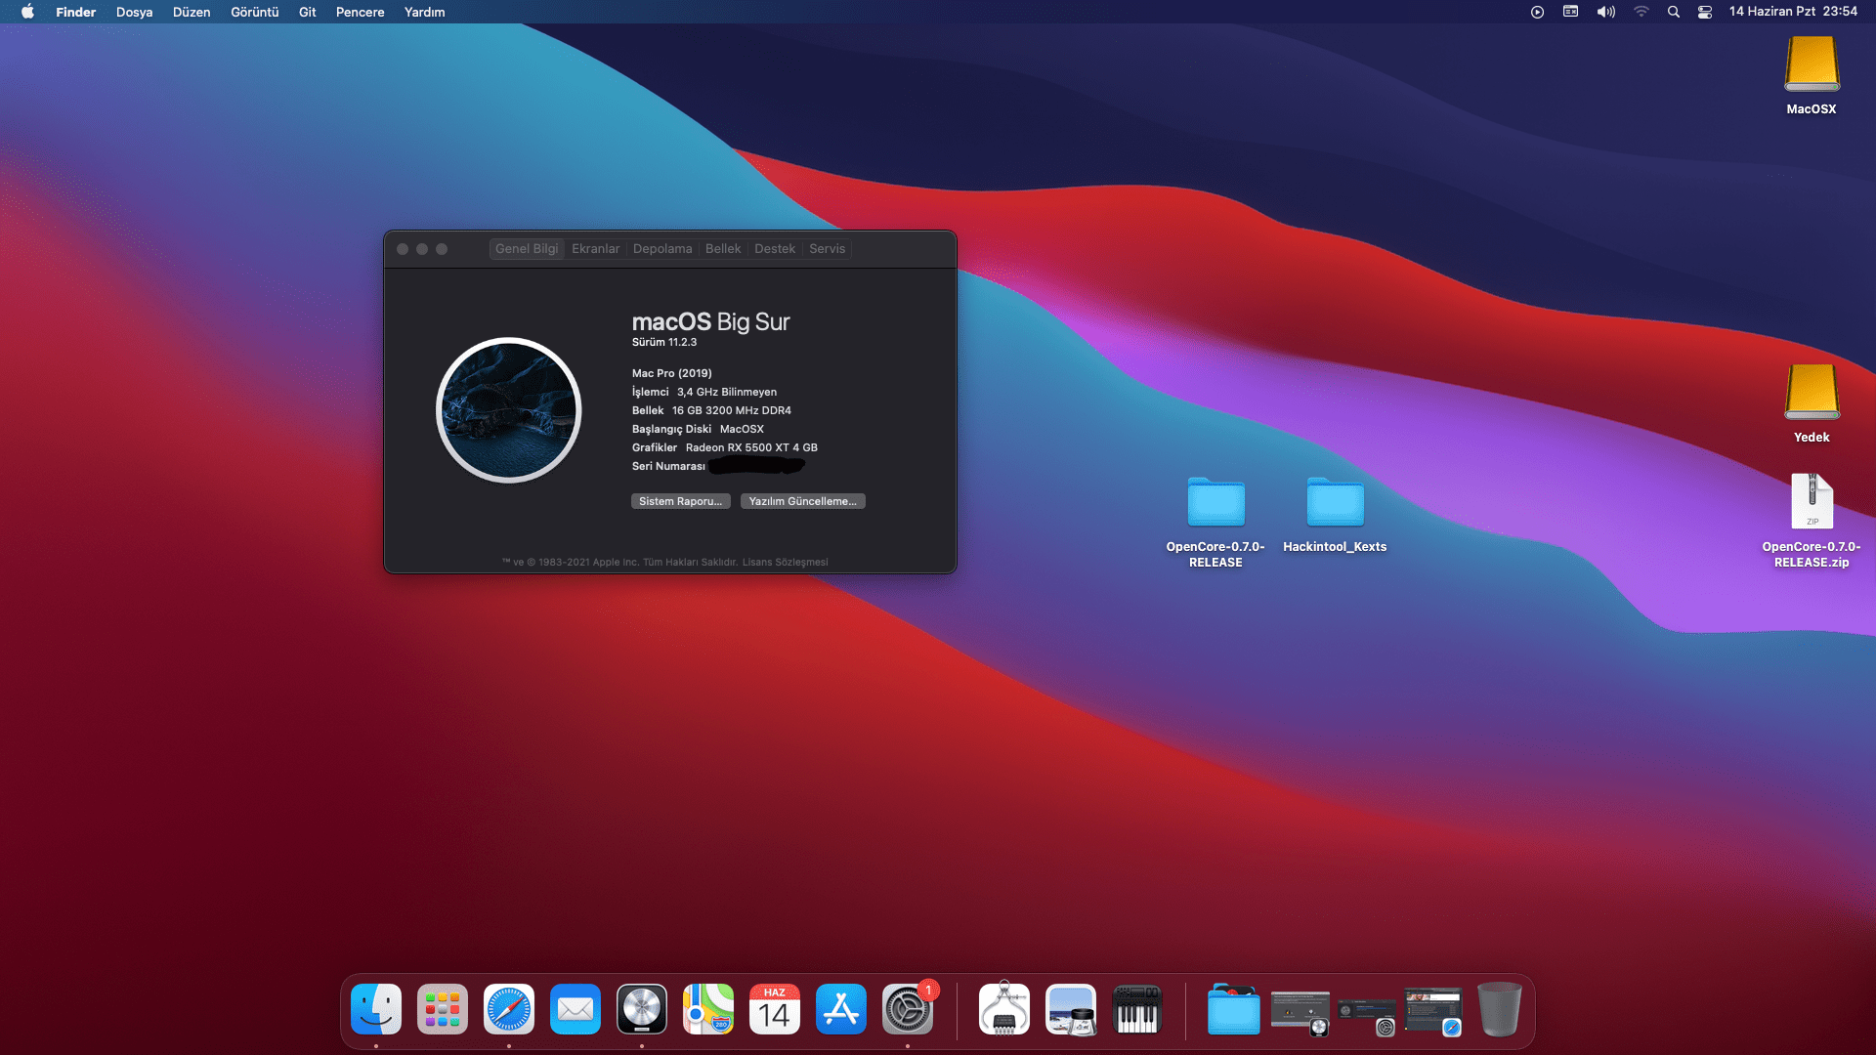
Task: Open Preview app in the dock
Action: pyautogui.click(x=1071, y=1009)
